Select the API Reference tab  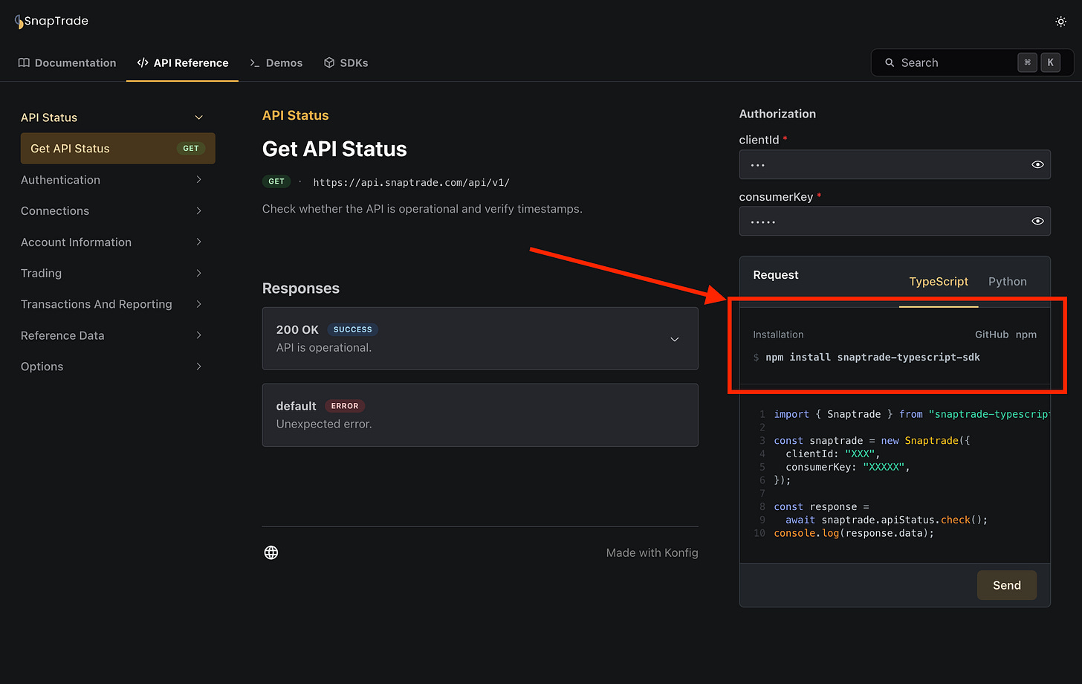[x=182, y=62]
